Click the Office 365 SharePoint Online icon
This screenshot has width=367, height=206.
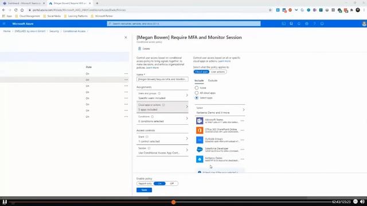click(x=200, y=130)
